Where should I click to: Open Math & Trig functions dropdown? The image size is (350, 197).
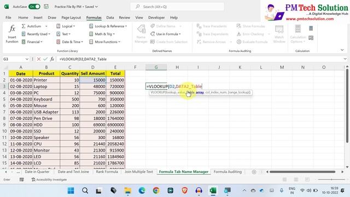[102, 34]
